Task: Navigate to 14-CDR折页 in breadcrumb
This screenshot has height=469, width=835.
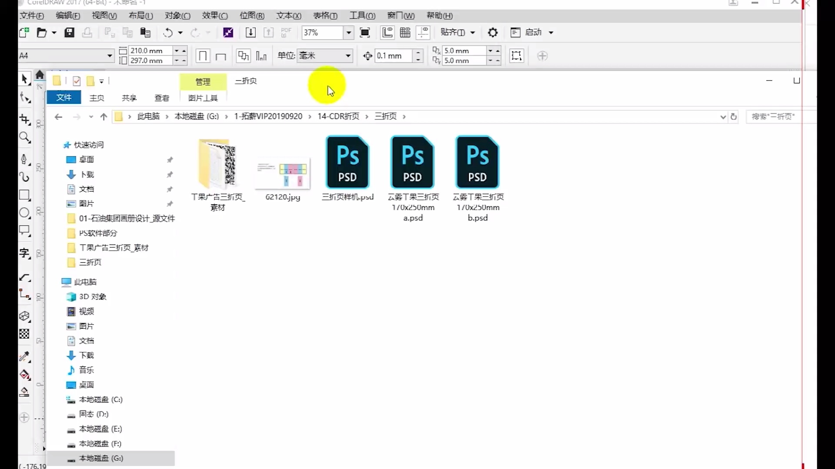Action: point(338,116)
